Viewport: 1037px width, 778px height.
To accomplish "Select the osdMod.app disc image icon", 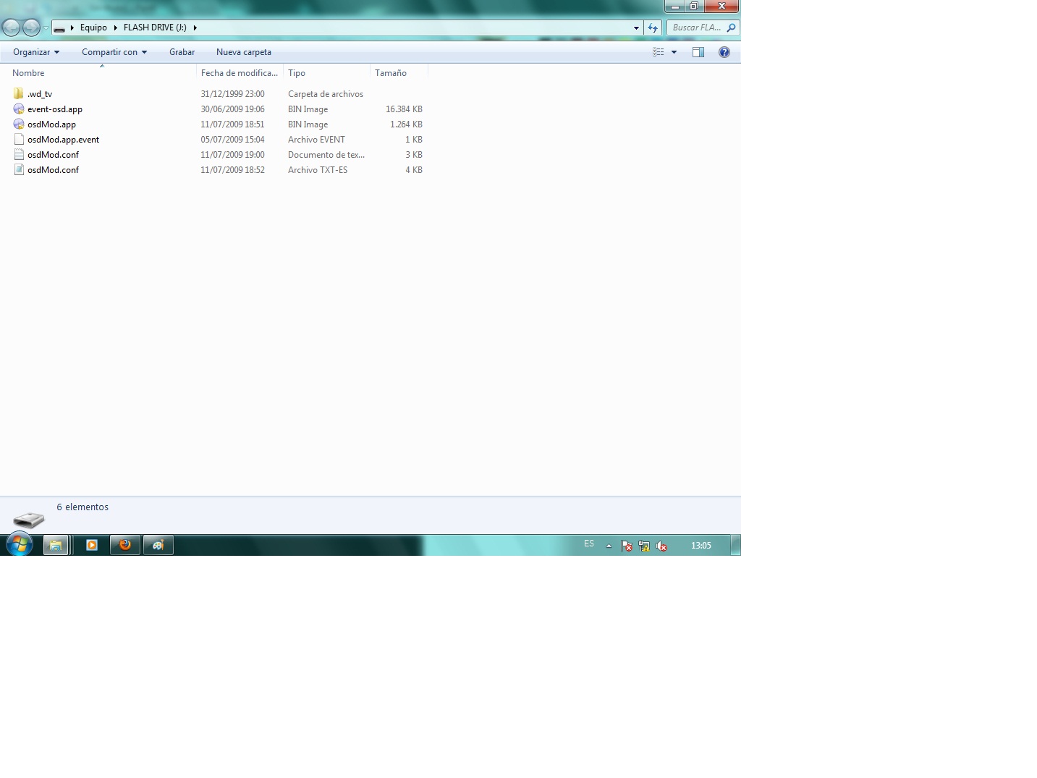I will (x=19, y=124).
